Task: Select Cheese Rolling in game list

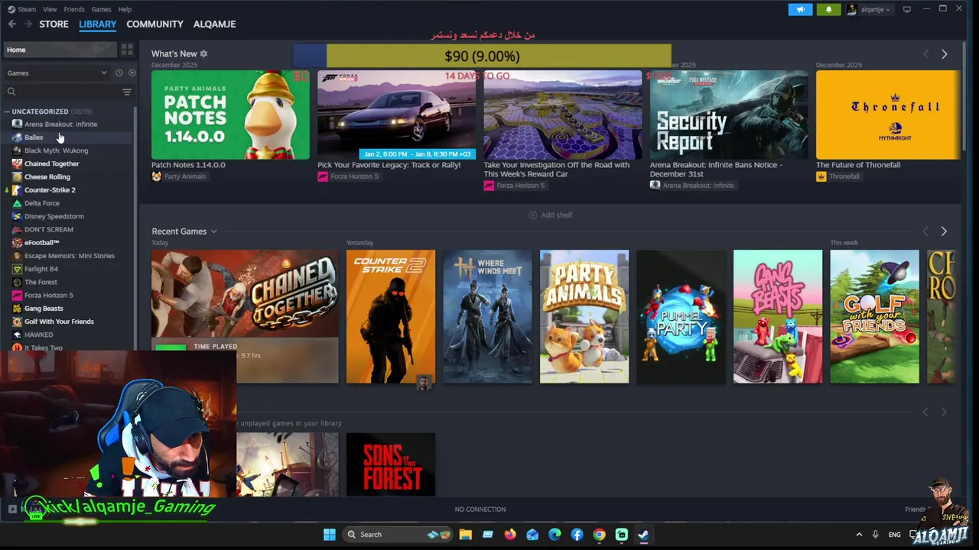Action: tap(47, 176)
